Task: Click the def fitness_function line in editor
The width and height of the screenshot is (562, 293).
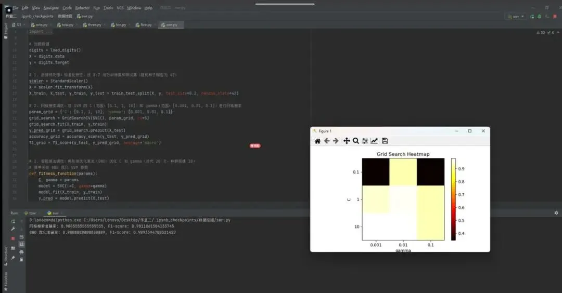Action: (x=63, y=174)
